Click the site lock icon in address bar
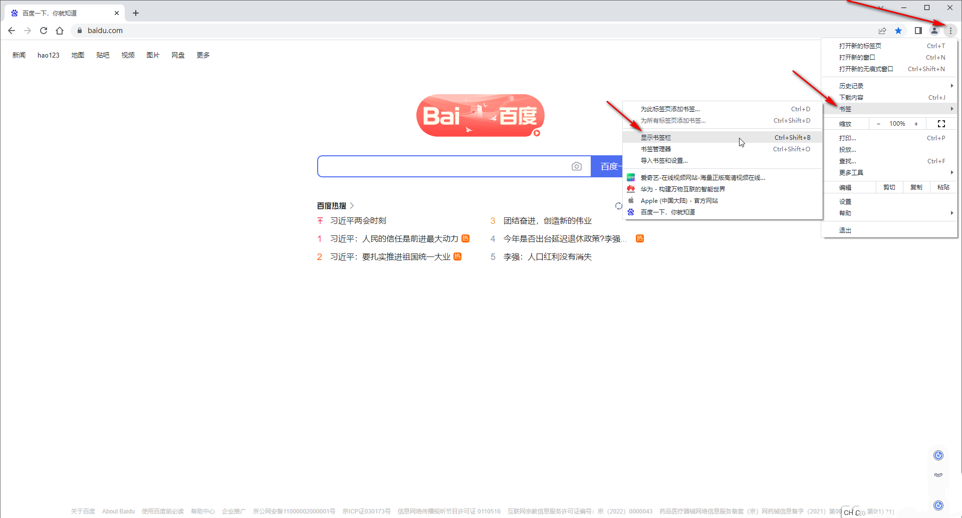The image size is (962, 518). click(x=79, y=31)
